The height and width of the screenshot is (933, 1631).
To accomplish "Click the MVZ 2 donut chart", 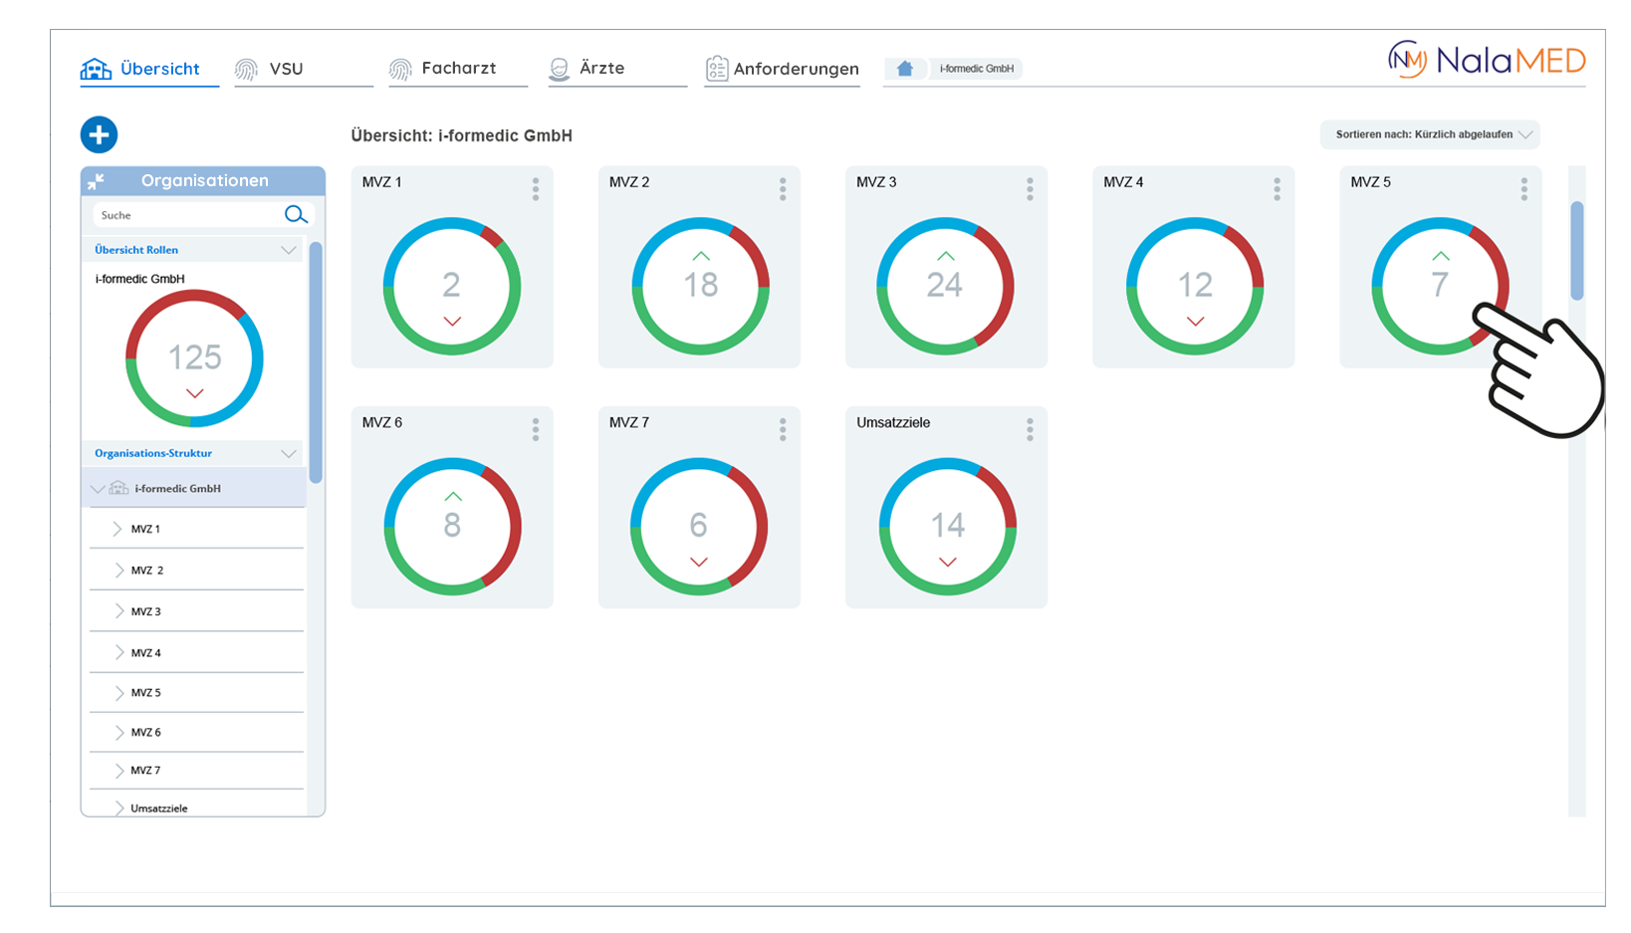I will (700, 286).
